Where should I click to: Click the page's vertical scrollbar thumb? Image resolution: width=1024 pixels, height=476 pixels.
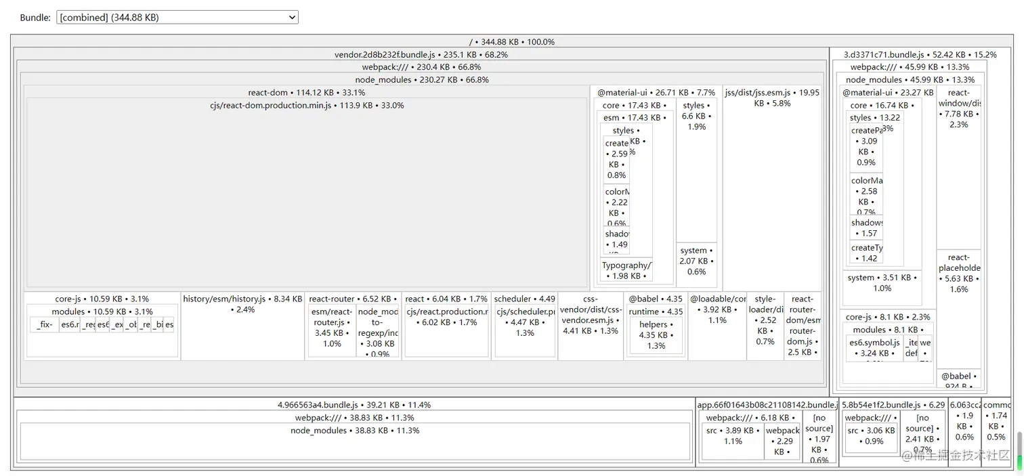pyautogui.click(x=1020, y=451)
